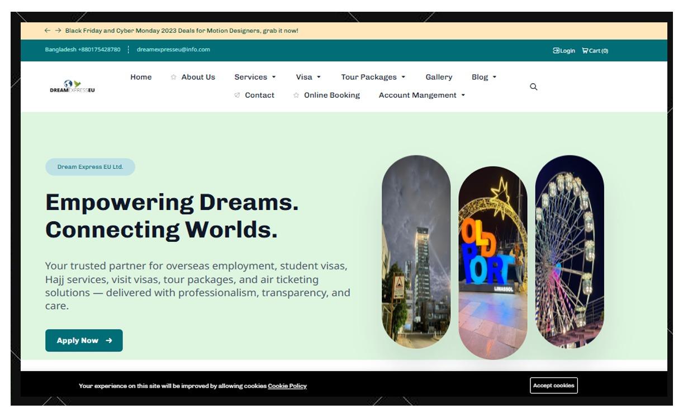The height and width of the screenshot is (414, 683).
Task: Click the icon next to Contact
Action: tap(237, 95)
